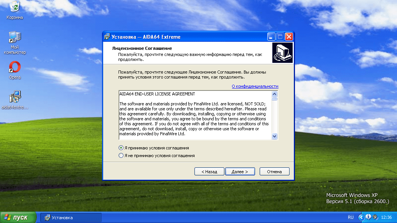Screen dimensions: 397x223
Task: Click the tray arrow to show hidden icons
Action: coord(361,217)
